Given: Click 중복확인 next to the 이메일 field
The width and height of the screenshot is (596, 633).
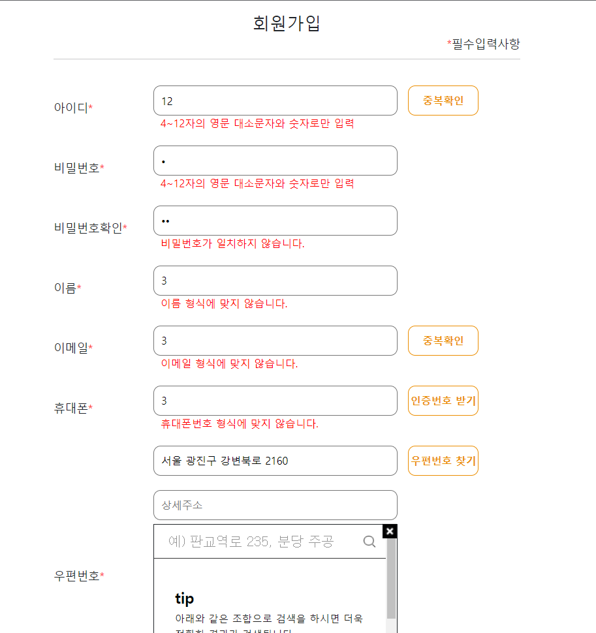Looking at the screenshot, I should pyautogui.click(x=443, y=340).
